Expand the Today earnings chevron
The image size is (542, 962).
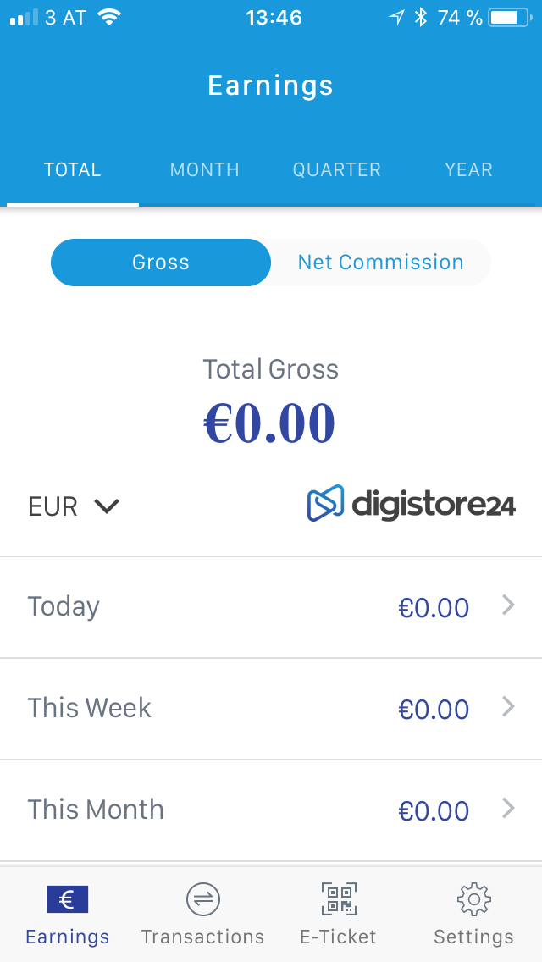click(x=508, y=605)
